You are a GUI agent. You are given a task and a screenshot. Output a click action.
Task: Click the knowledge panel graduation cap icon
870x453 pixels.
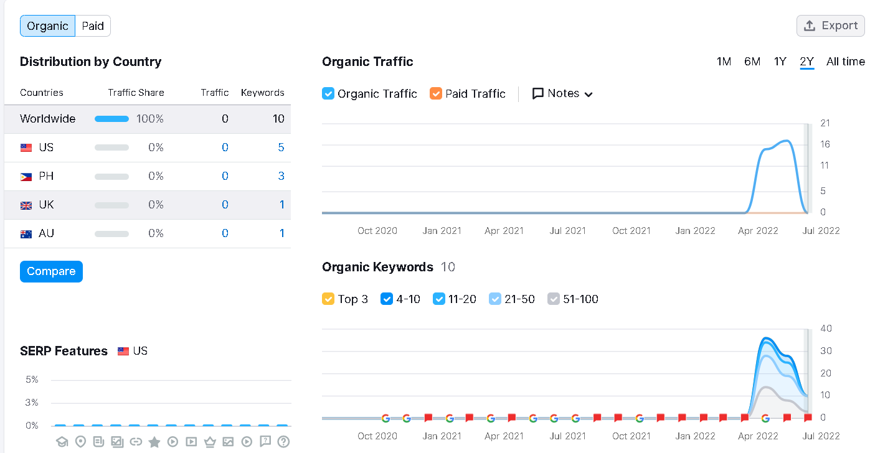click(x=62, y=442)
